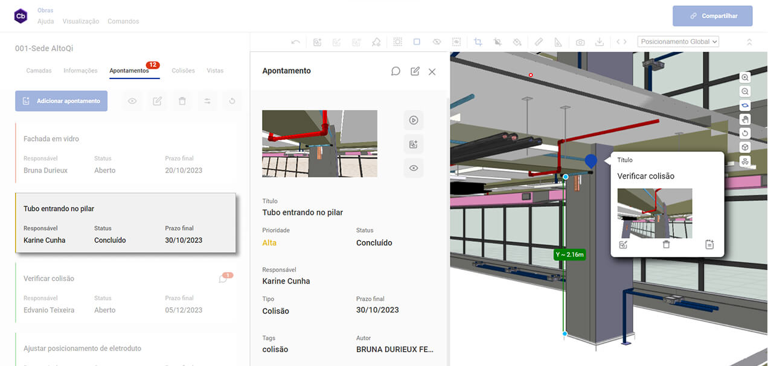The width and height of the screenshot is (768, 366).
Task: Click the Cb app logo
Action: (21, 16)
